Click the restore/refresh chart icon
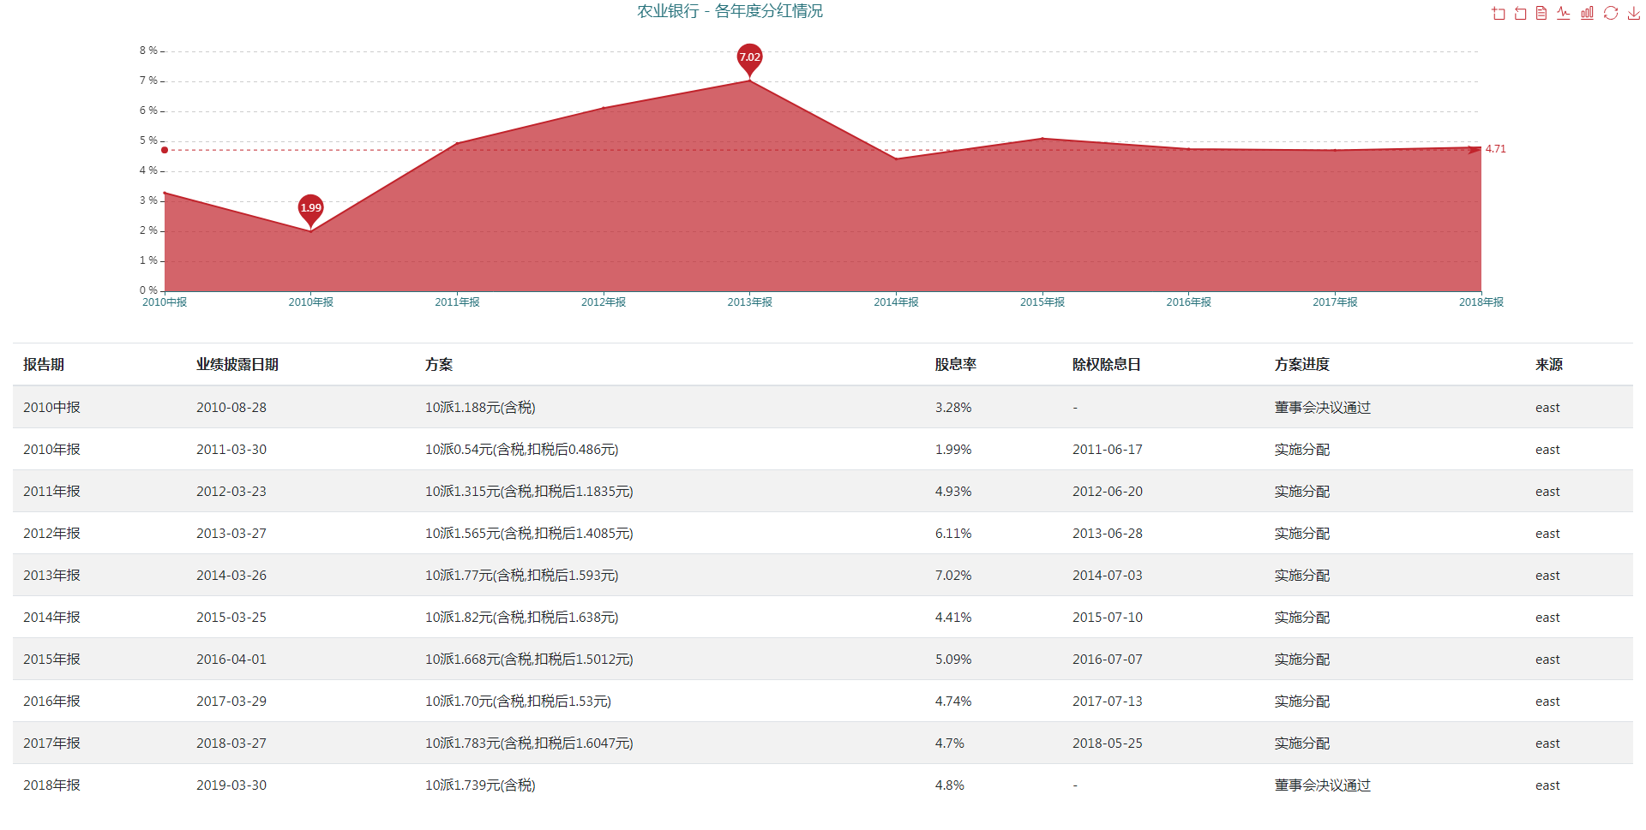This screenshot has width=1646, height=830. [1610, 13]
